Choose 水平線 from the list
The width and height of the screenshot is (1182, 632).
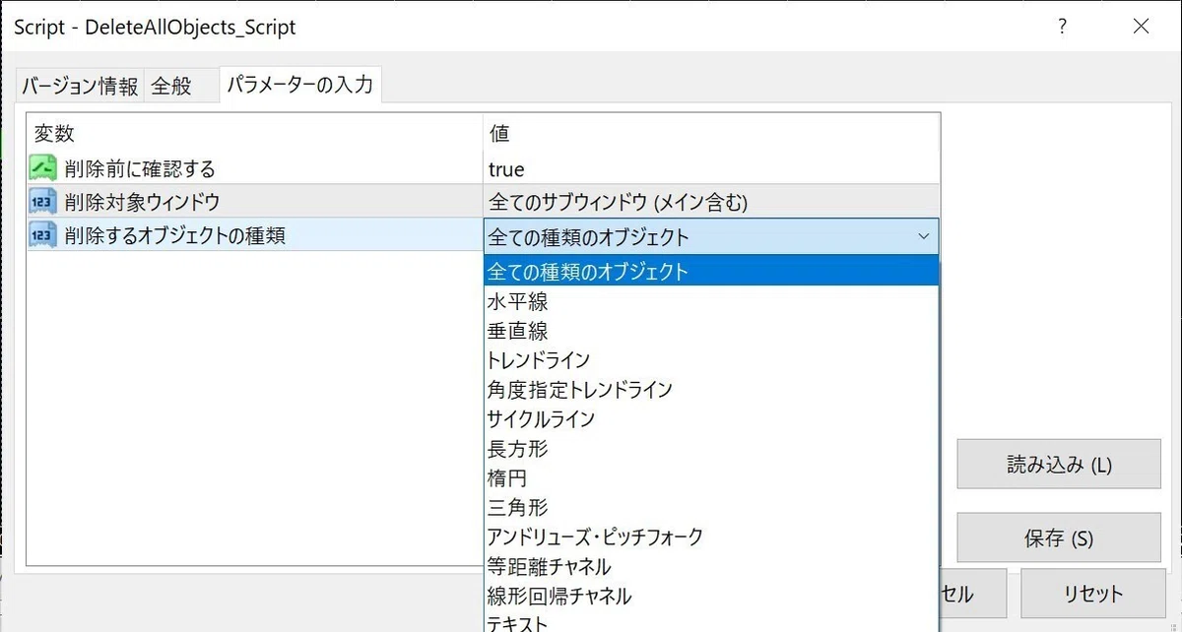[711, 300]
